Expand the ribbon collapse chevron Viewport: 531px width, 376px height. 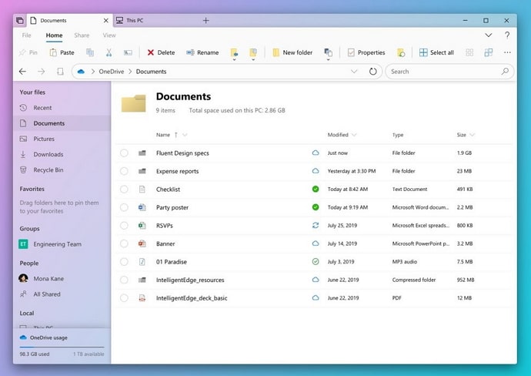coord(489,35)
